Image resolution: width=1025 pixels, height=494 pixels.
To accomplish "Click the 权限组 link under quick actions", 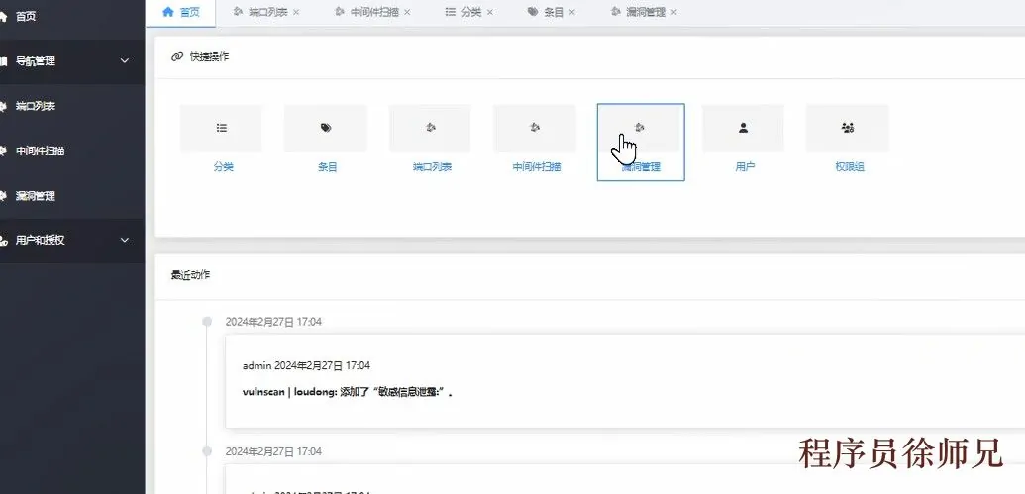I will (850, 167).
